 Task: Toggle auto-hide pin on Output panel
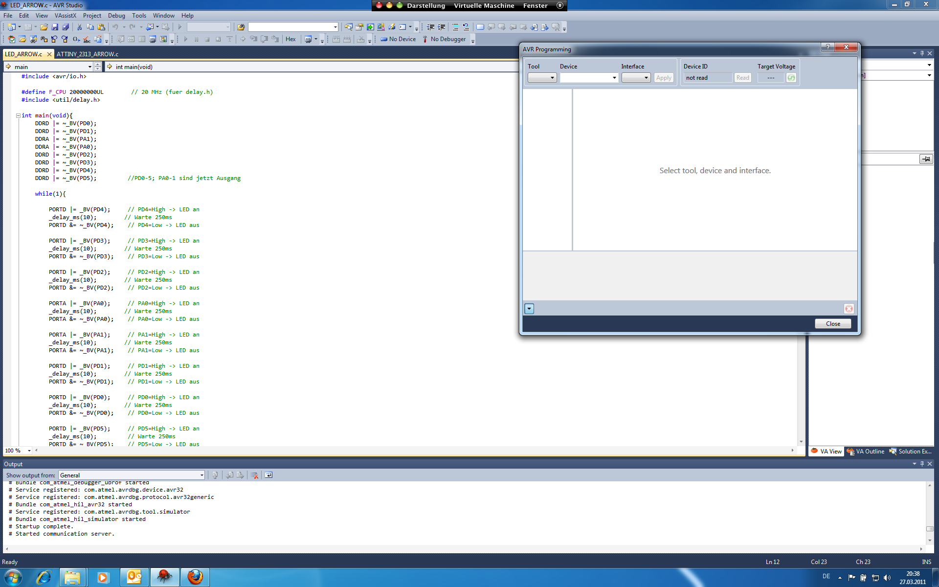click(922, 464)
